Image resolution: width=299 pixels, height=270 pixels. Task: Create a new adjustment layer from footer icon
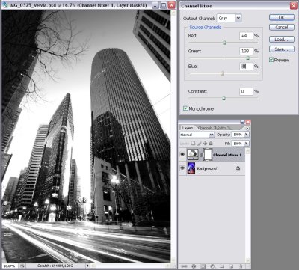click(x=212, y=266)
